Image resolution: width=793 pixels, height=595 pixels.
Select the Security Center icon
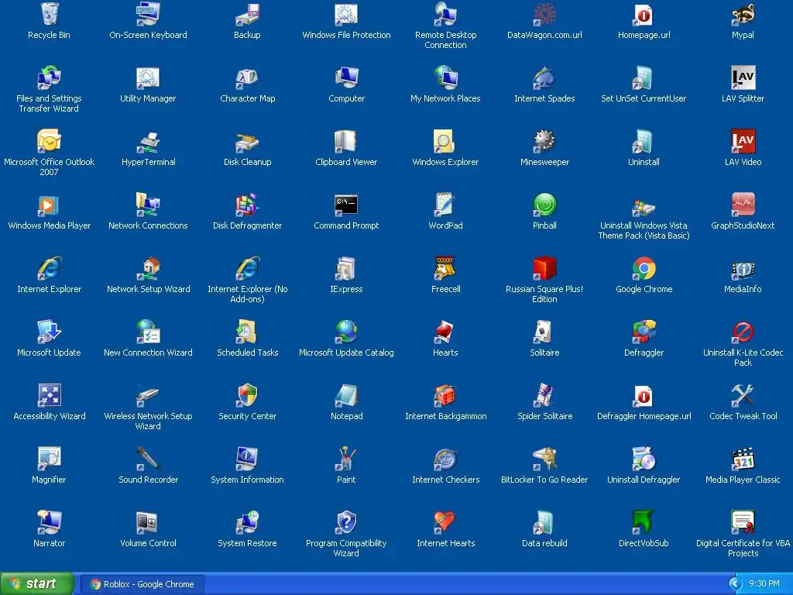click(x=247, y=395)
